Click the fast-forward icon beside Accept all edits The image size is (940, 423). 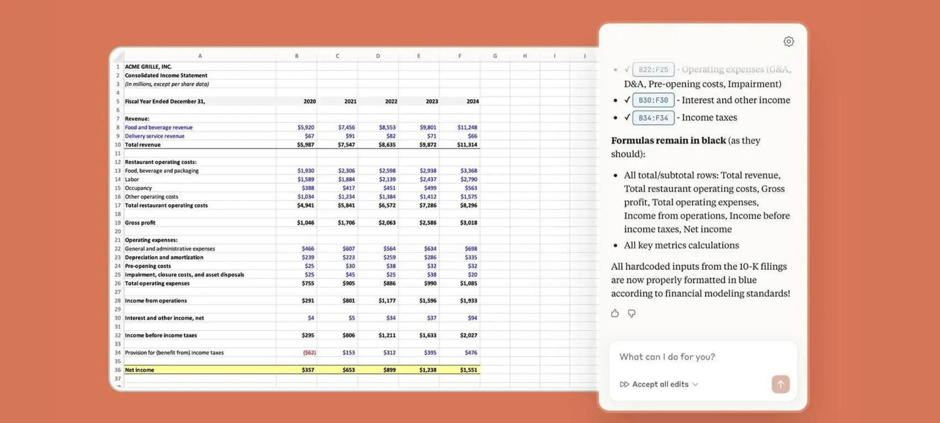tap(624, 384)
